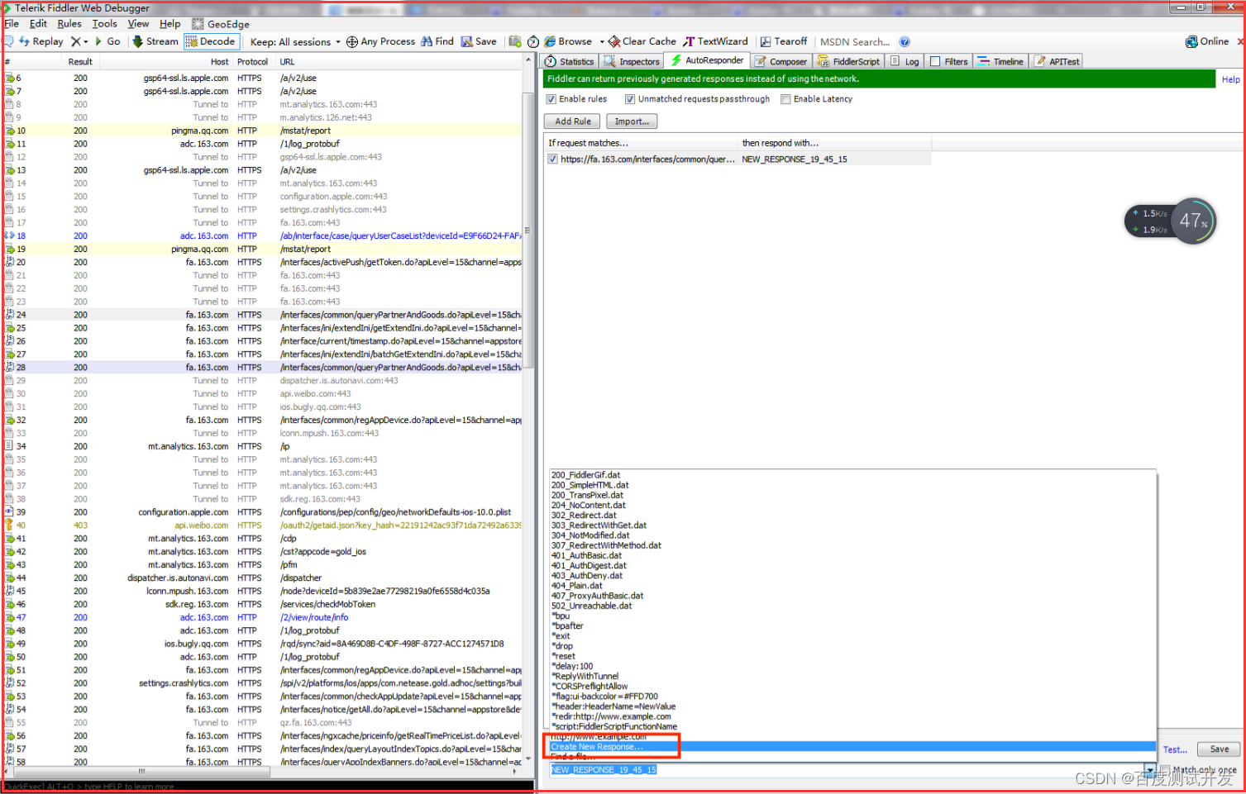Screen dimensions: 1246x794
Task: Select rule response NEW_RESPONSE_19_45_15 cell
Action: tap(834, 159)
